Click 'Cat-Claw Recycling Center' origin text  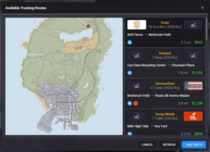tap(146, 65)
